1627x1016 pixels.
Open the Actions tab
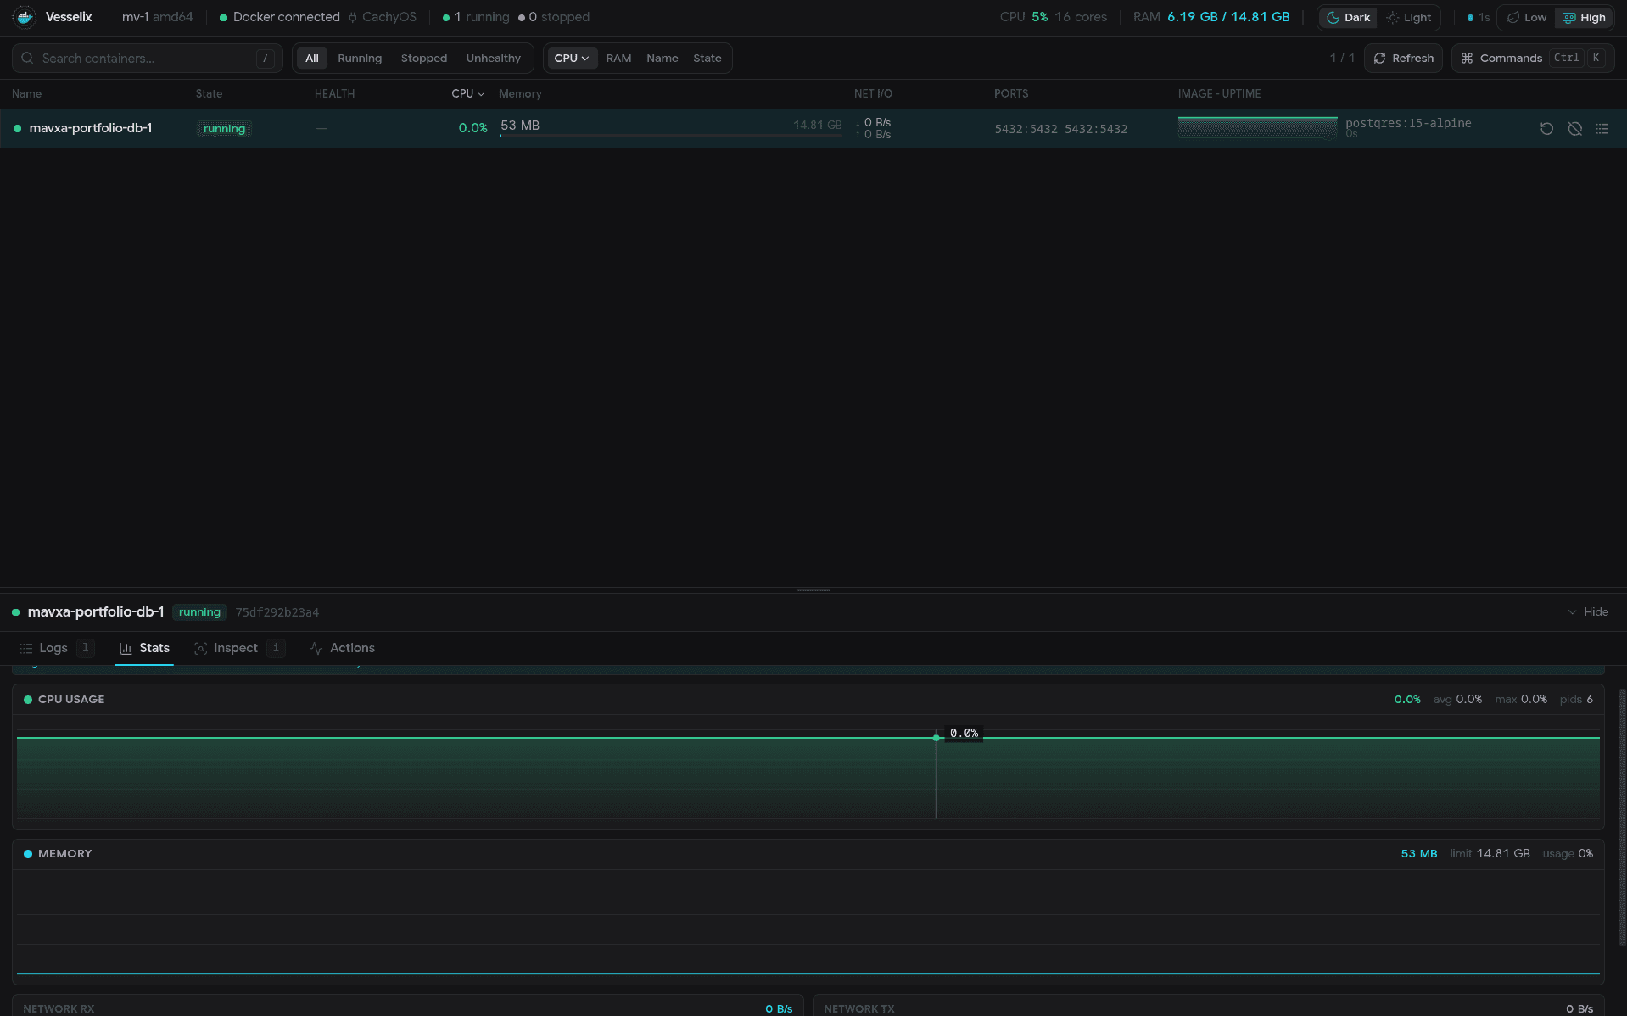pos(342,648)
